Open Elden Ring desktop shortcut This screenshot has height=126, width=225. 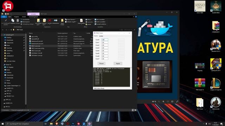click(216, 7)
